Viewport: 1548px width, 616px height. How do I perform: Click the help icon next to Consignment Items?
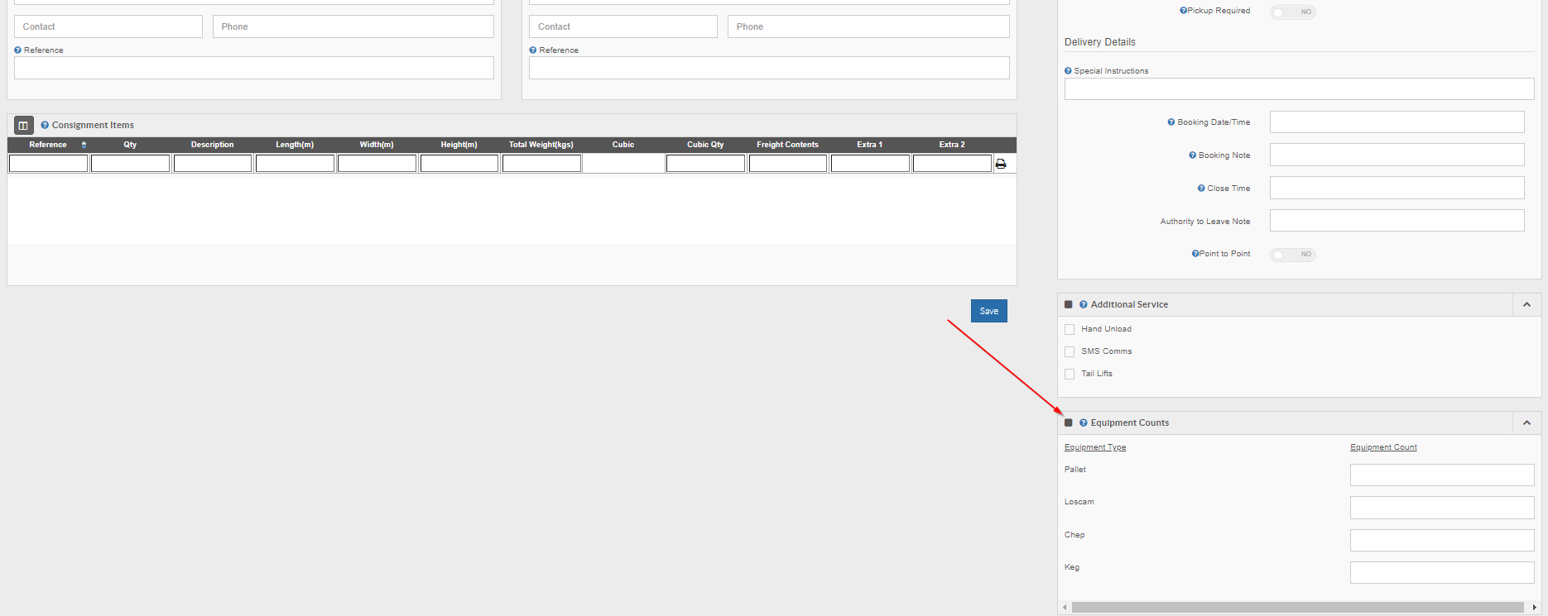coord(45,126)
